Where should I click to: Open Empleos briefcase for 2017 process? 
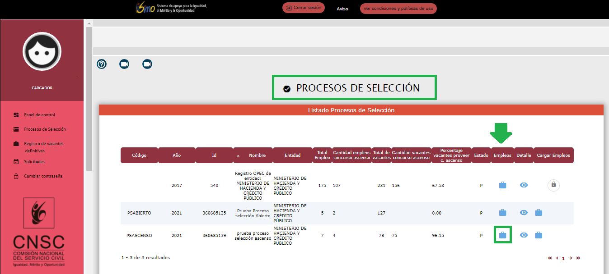coord(502,185)
